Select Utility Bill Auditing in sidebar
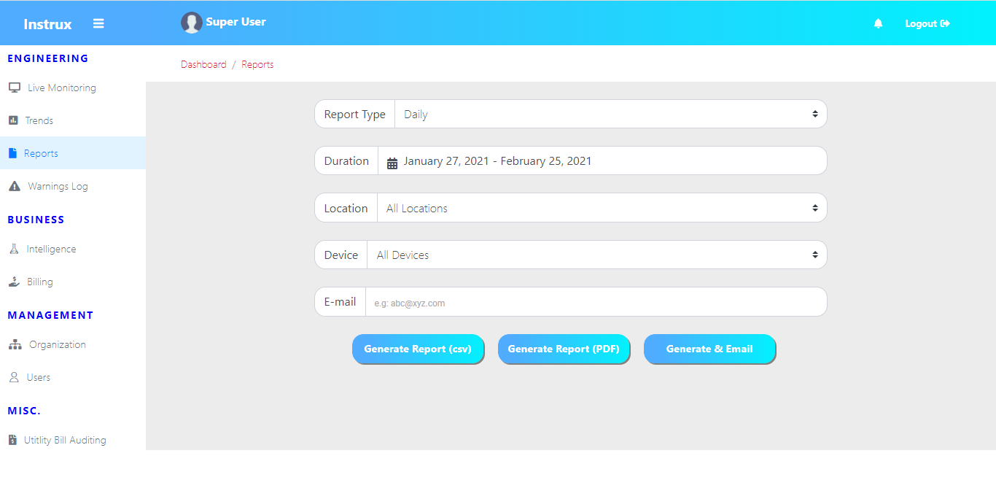 click(x=64, y=440)
